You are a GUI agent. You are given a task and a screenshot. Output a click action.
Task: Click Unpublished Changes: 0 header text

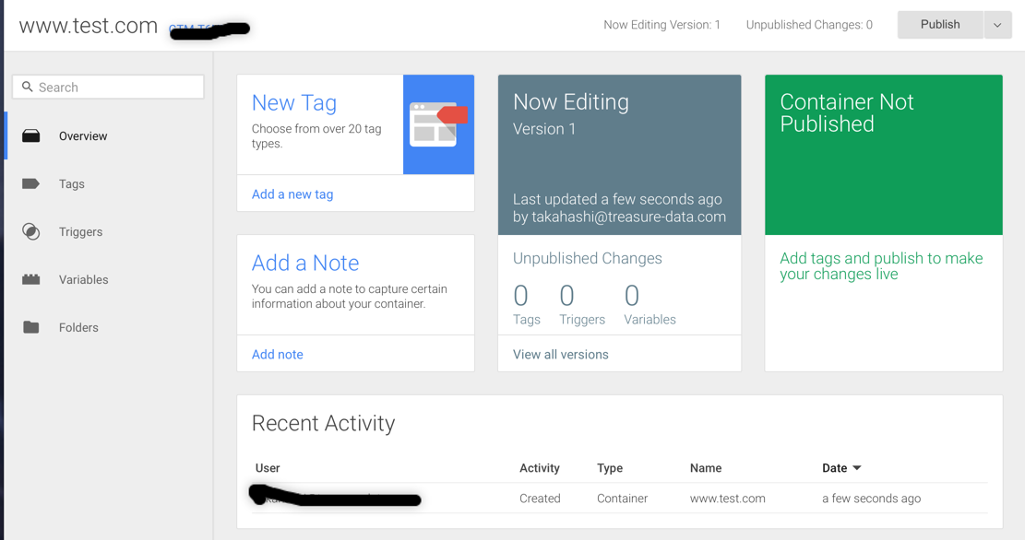pos(809,25)
